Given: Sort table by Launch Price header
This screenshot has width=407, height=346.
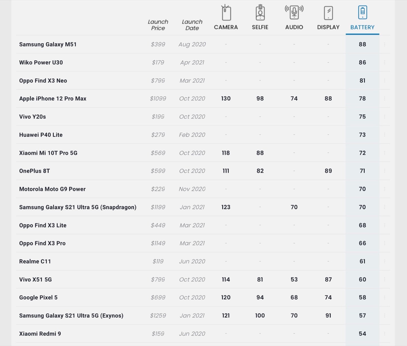Looking at the screenshot, I should coord(158,25).
